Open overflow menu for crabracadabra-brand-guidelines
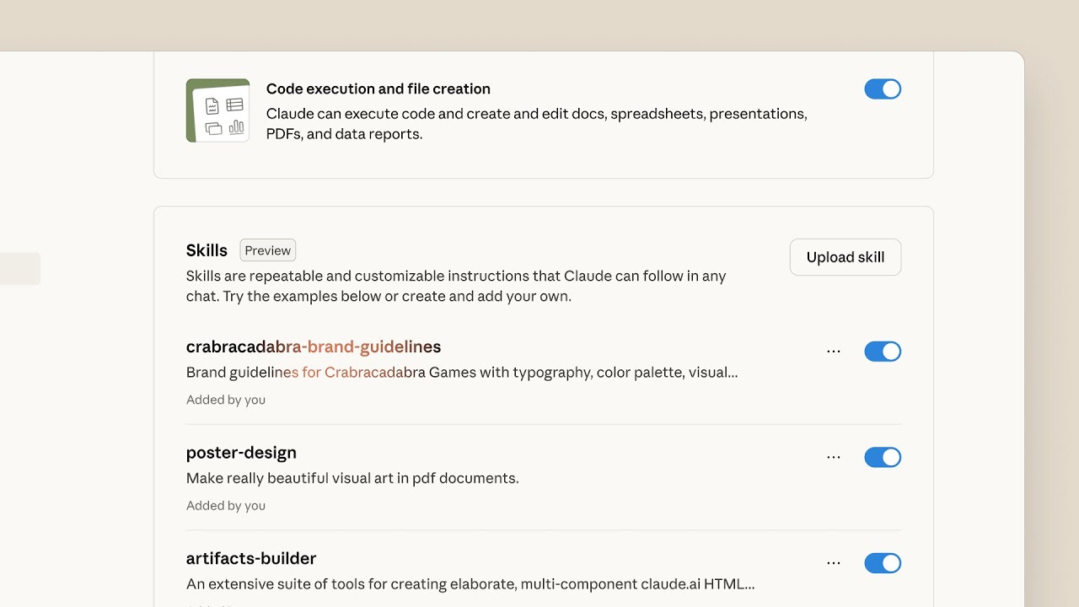Image resolution: width=1079 pixels, height=607 pixels. click(x=833, y=351)
